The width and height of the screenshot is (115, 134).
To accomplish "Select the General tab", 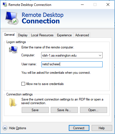I will [x=9, y=35].
